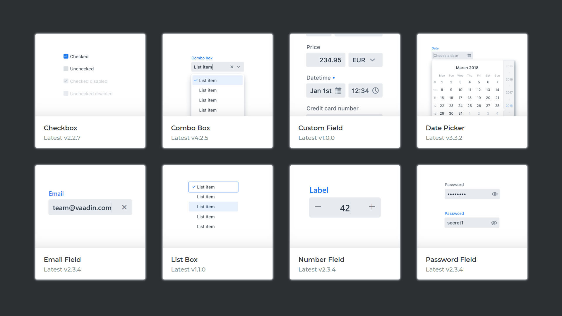562x316 pixels.
Task: Jump to year 2016 in year scroller
Action: (509, 80)
